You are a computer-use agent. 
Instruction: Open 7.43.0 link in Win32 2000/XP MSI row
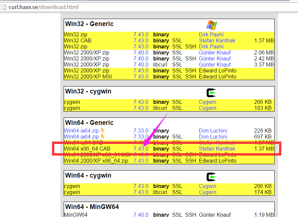[x=141, y=77]
